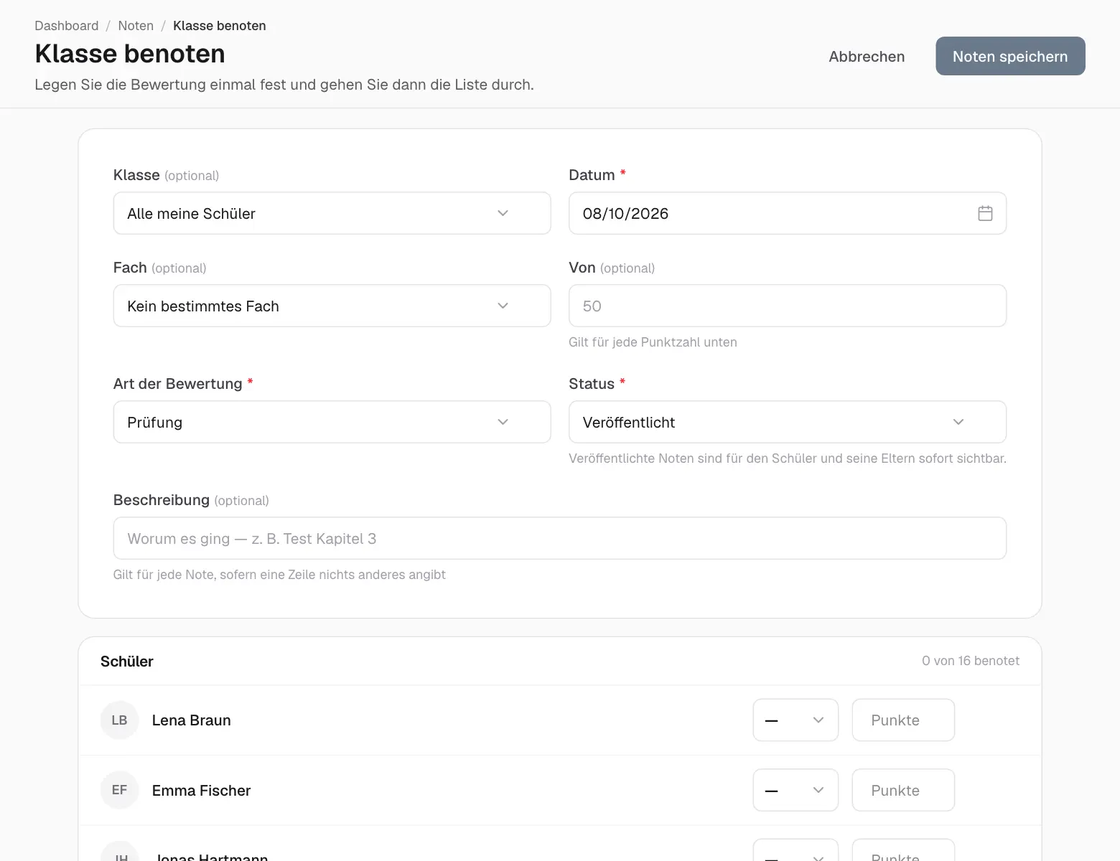The width and height of the screenshot is (1120, 861).
Task: Expand the Fach dropdown 'Kein bestimmtes Fach'
Action: point(332,306)
